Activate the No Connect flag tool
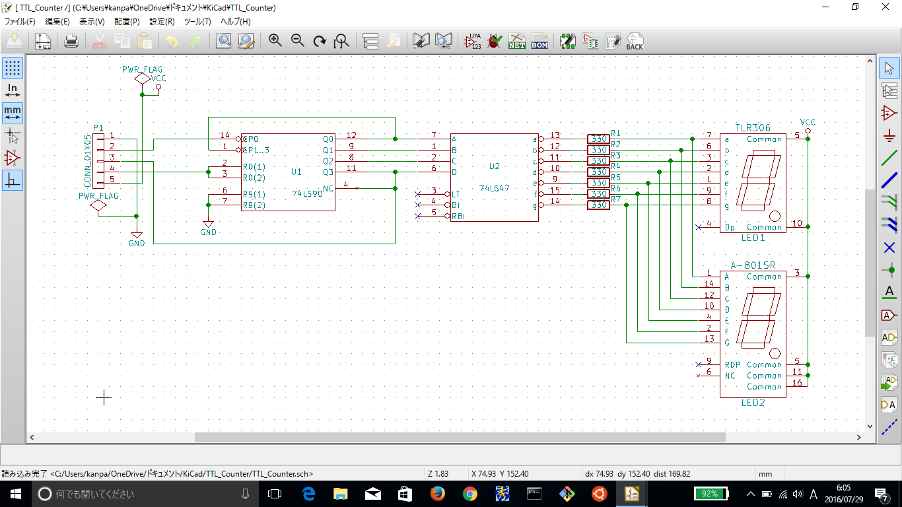 889,247
